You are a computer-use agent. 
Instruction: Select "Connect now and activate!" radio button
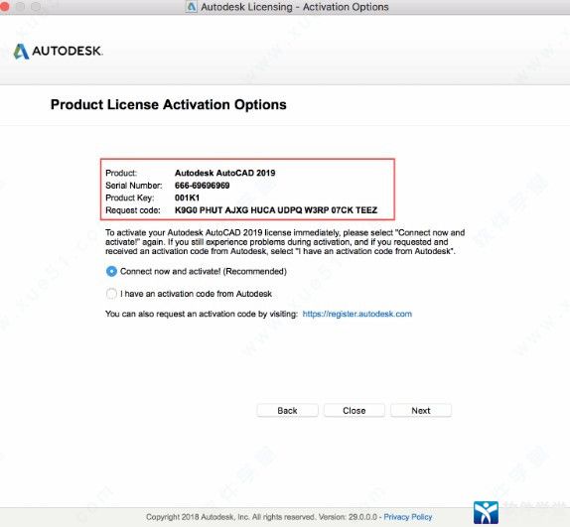click(x=111, y=271)
